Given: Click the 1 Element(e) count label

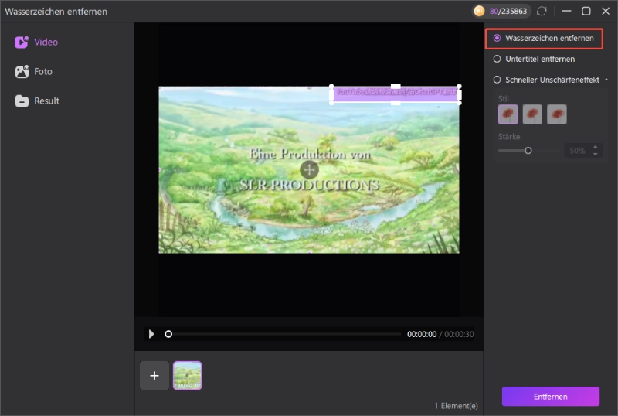Looking at the screenshot, I should click(456, 405).
